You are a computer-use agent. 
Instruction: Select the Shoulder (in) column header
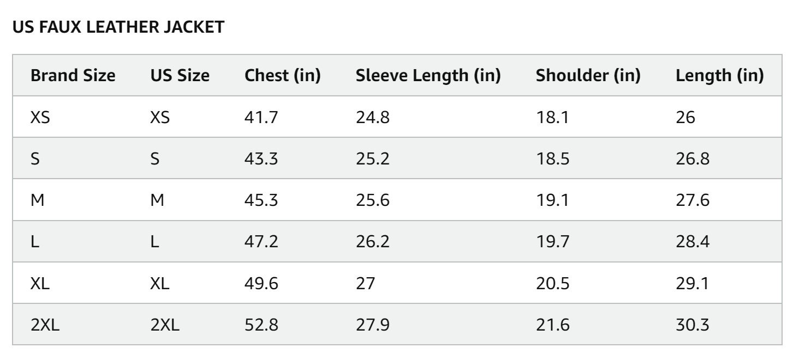(588, 76)
